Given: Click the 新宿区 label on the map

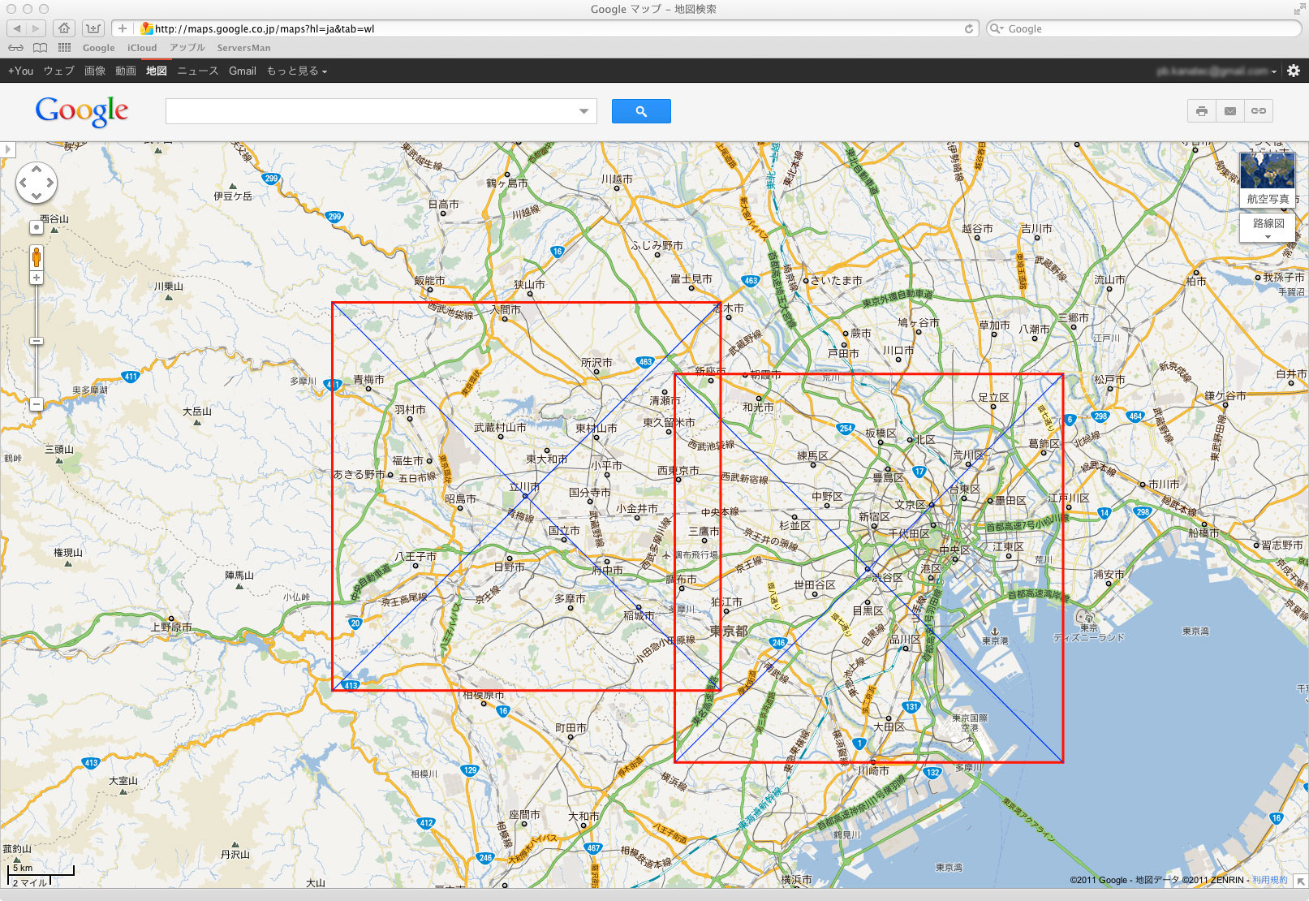Looking at the screenshot, I should [874, 516].
